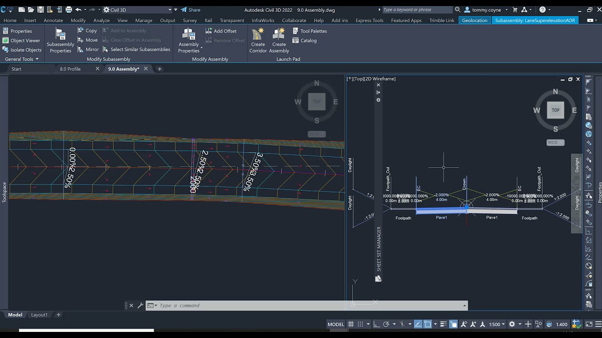This screenshot has height=338, width=602.
Task: Toggle 2D object snap
Action: [428, 324]
